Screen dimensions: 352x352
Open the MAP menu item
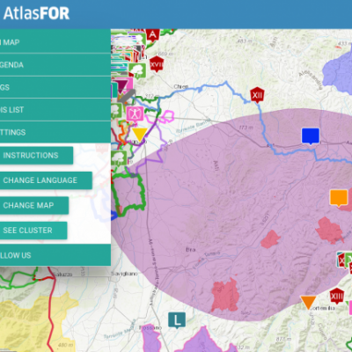(55, 42)
